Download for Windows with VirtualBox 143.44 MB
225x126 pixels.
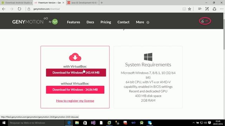(x=76, y=72)
